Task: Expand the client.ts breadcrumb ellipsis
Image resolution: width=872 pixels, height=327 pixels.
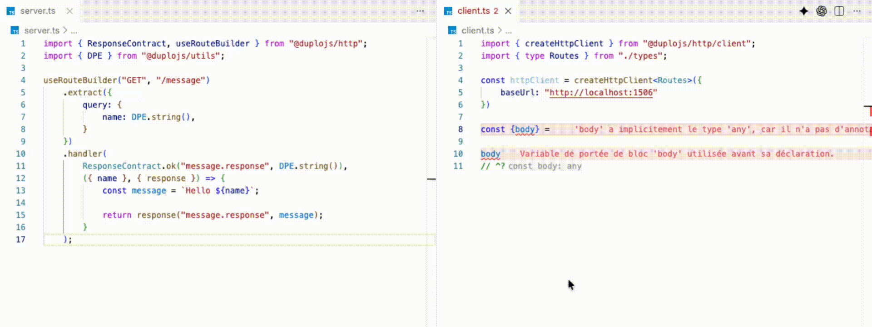Action: tap(509, 30)
